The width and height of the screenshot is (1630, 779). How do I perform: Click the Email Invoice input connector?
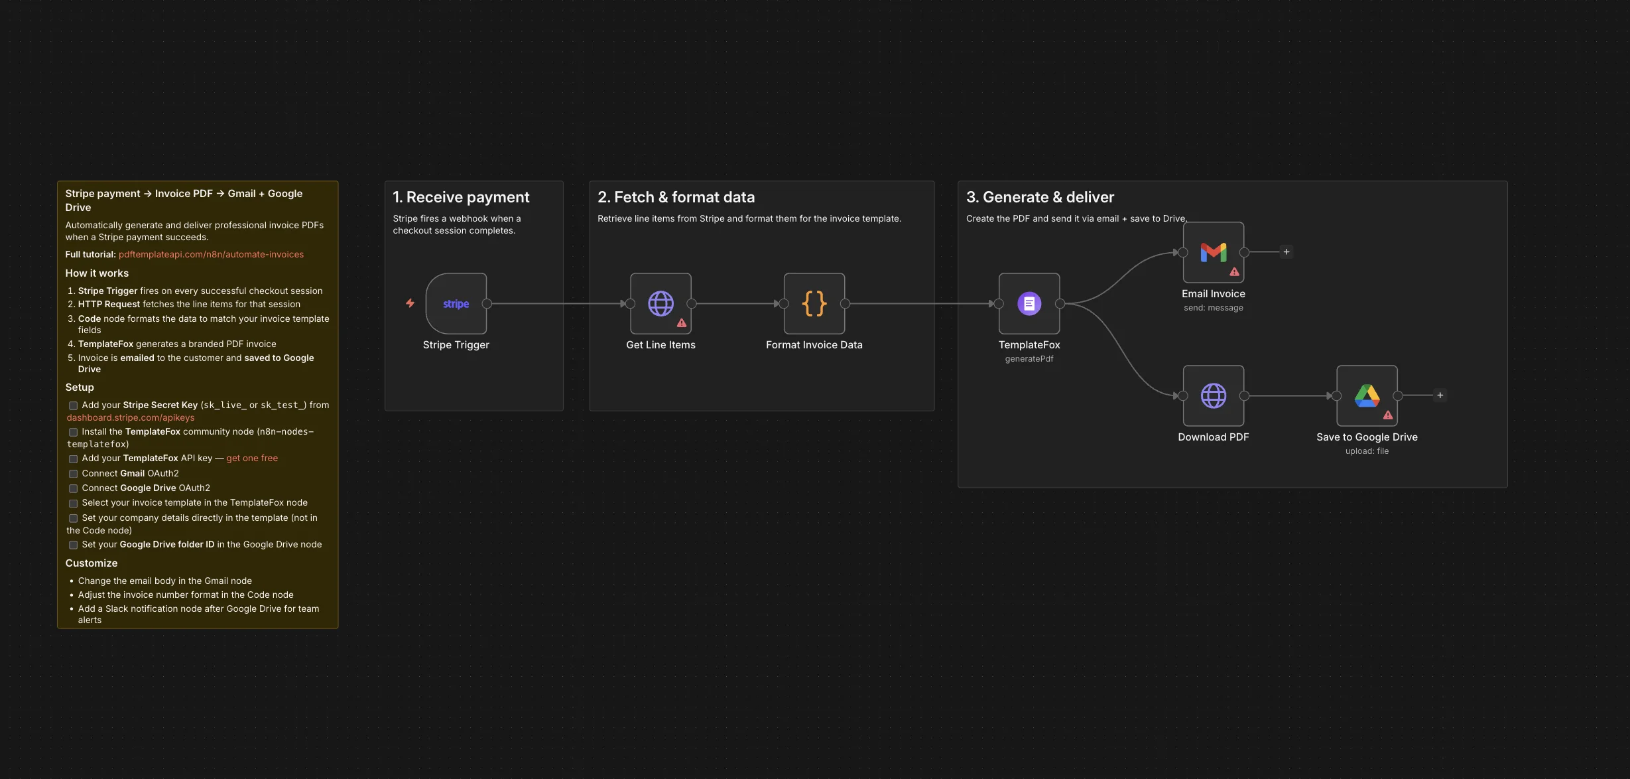coord(1183,253)
